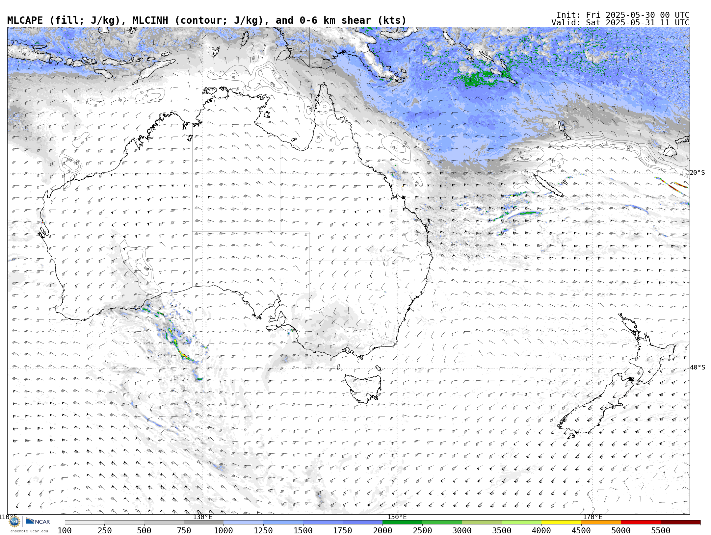Pick the green swatch between 2500 and 3000

(442, 522)
